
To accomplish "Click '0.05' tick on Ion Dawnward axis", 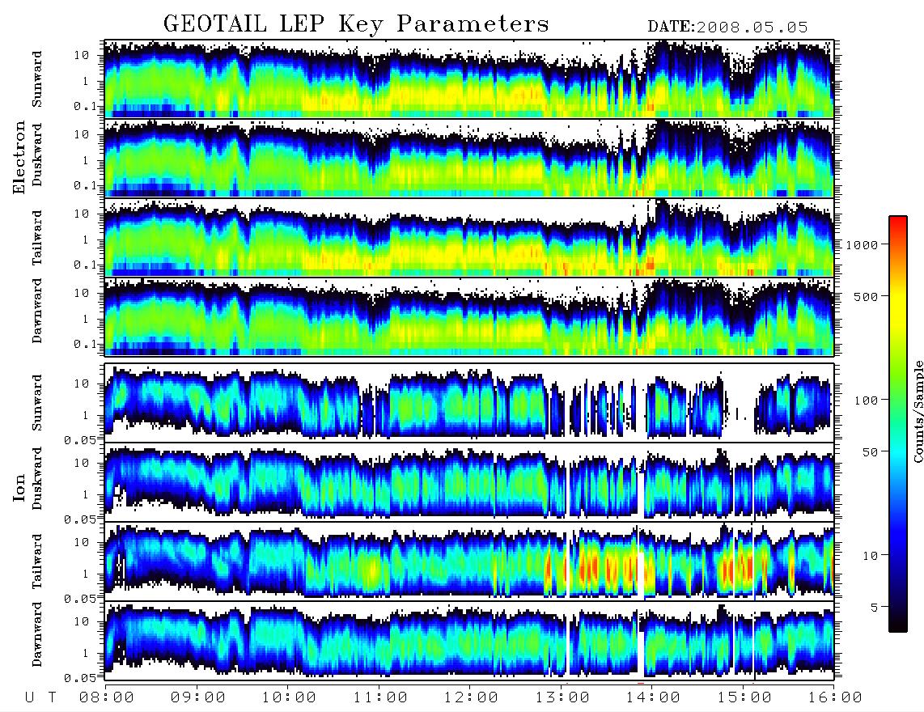I will [80, 678].
